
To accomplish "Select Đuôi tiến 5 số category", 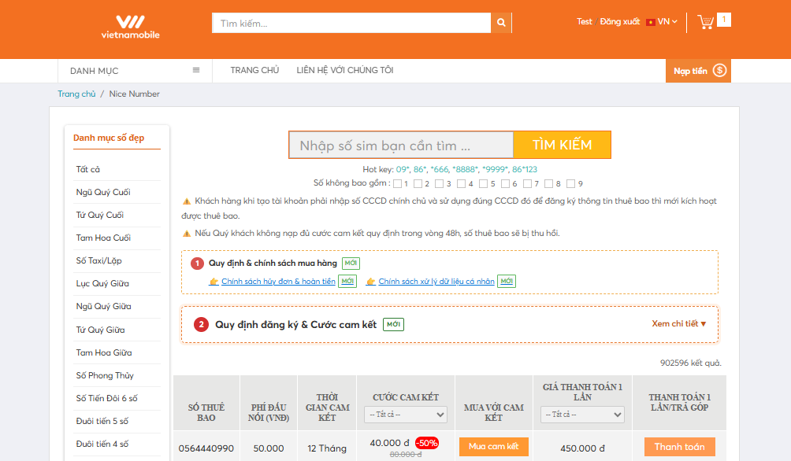I will pos(102,421).
